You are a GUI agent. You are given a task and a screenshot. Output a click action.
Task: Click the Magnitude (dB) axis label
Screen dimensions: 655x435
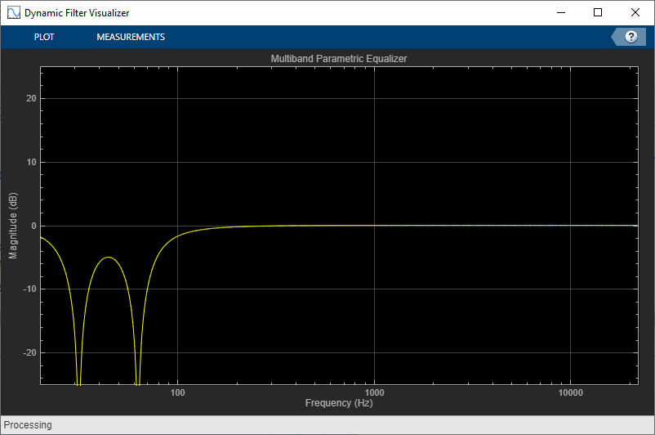coord(13,226)
